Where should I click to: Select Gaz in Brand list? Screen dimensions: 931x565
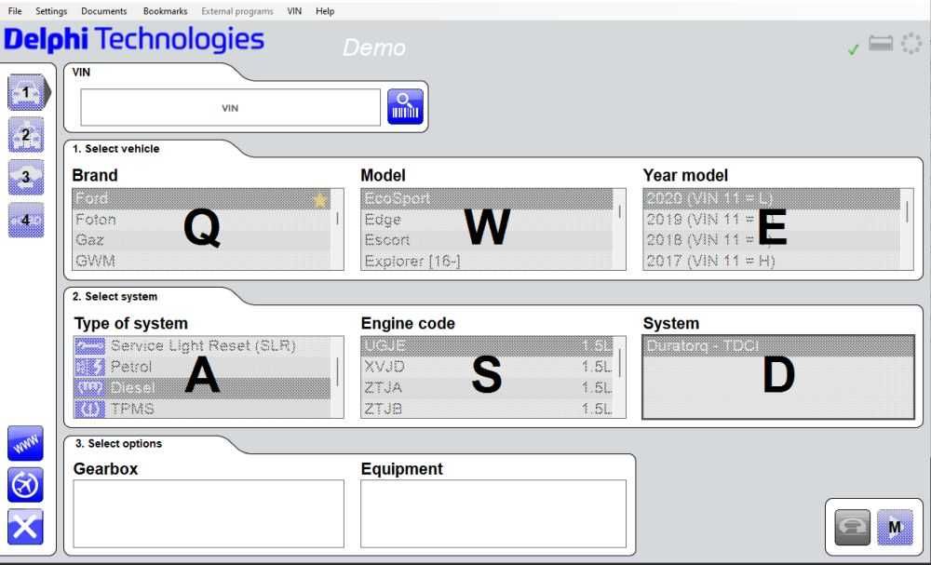point(201,240)
